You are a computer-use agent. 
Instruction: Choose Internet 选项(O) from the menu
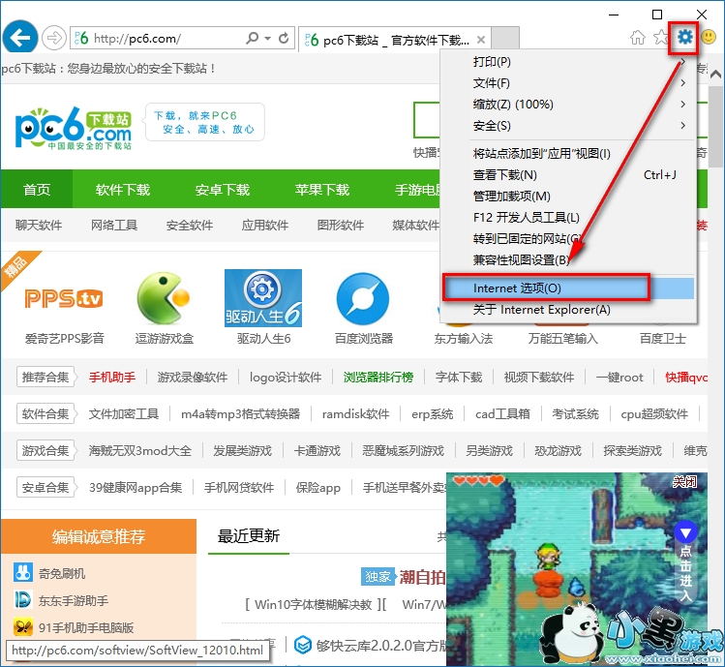coord(569,288)
